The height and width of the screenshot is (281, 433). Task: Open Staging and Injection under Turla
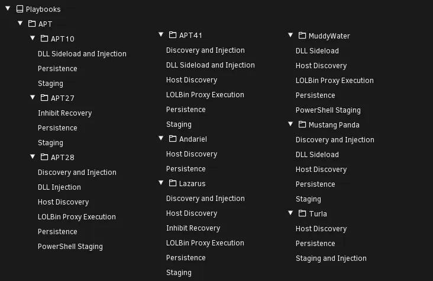(331, 258)
